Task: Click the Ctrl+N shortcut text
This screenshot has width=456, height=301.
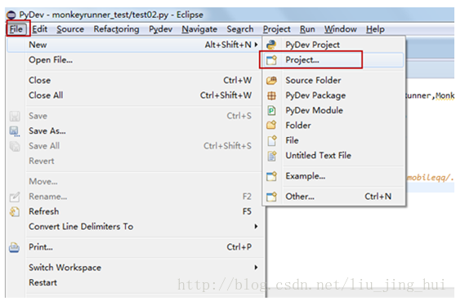Action: [378, 197]
